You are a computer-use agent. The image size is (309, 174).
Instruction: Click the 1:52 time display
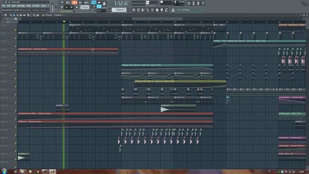[x=119, y=3]
